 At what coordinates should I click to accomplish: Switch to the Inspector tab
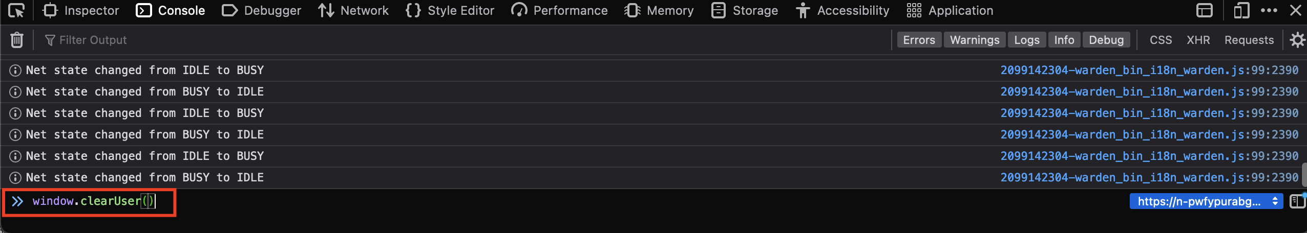click(81, 10)
